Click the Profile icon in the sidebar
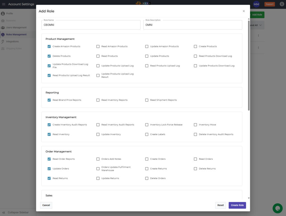 [3, 13]
